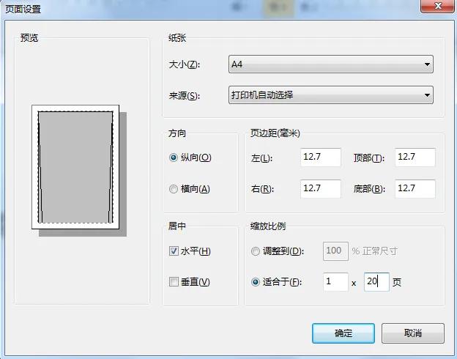This screenshot has width=457, height=359.
Task: Click the % 正常尺寸 text
Action: 374,251
